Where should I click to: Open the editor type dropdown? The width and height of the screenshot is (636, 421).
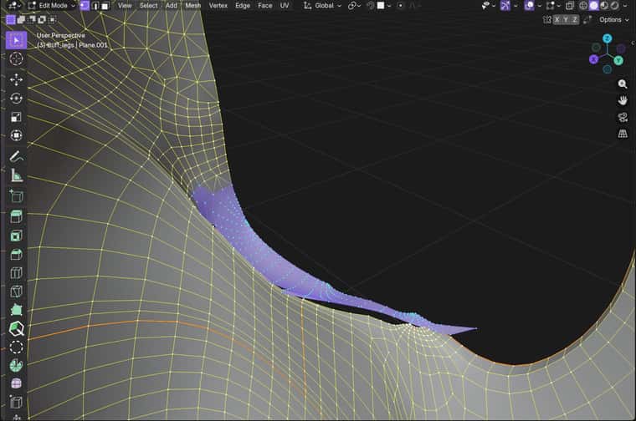(14, 5)
